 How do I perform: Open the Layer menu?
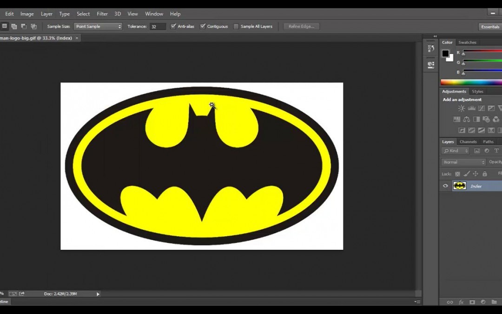pos(46,14)
